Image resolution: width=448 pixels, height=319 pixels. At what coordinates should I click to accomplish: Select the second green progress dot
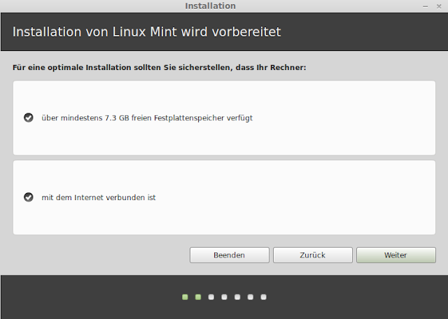[198, 297]
